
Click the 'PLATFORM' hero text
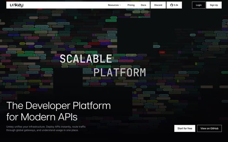(x=120, y=72)
